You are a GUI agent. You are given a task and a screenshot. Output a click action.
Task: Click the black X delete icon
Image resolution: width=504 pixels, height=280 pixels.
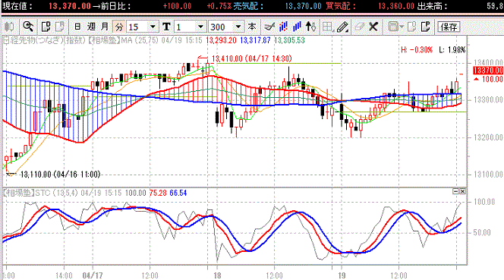pyautogui.click(x=373, y=27)
